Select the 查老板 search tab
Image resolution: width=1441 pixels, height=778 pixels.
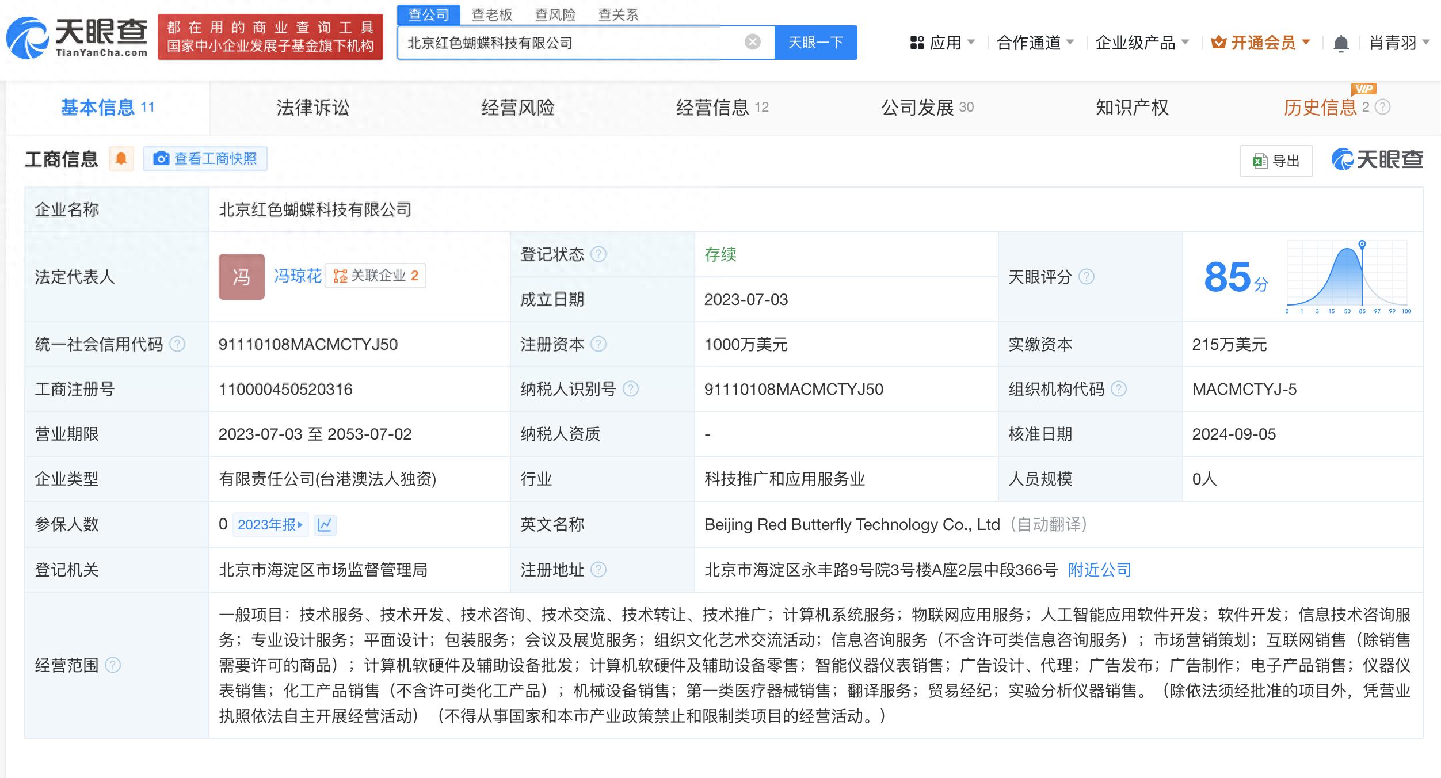point(491,14)
